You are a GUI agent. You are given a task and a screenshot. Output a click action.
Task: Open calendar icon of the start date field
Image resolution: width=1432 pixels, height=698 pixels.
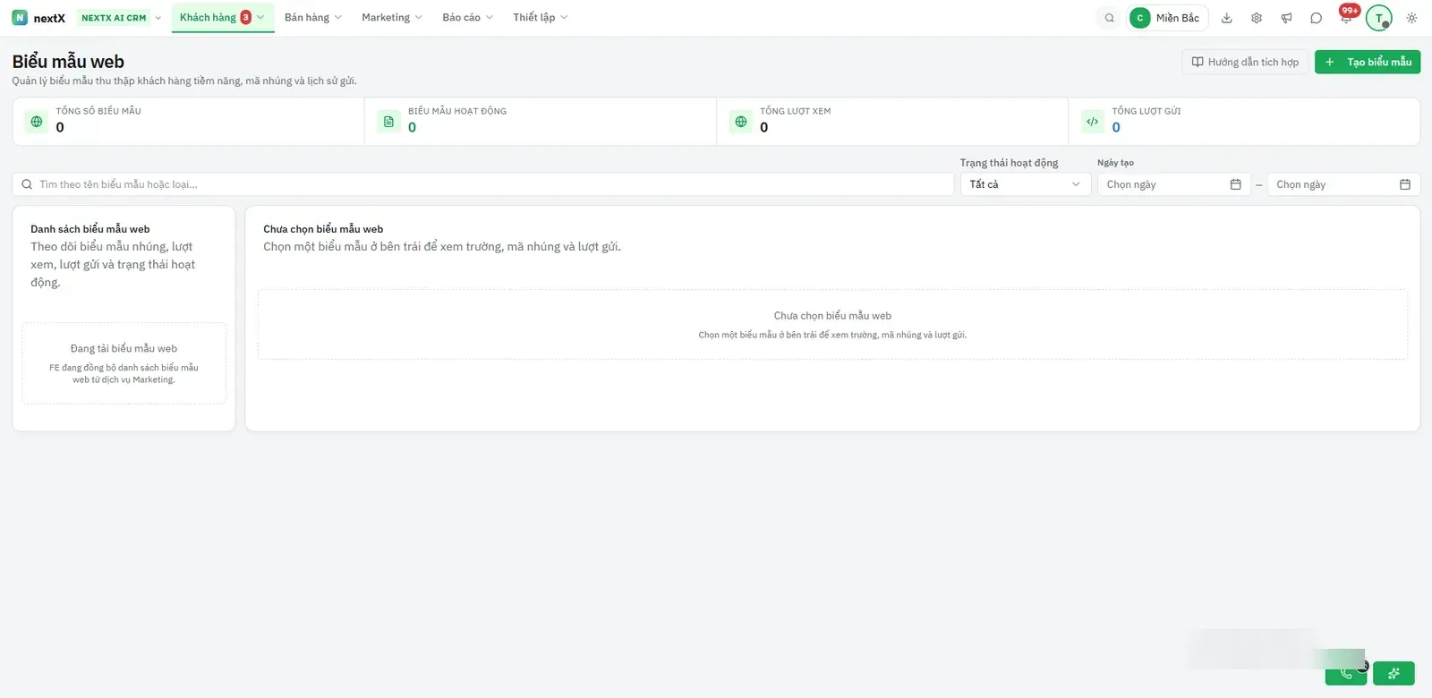click(1236, 184)
